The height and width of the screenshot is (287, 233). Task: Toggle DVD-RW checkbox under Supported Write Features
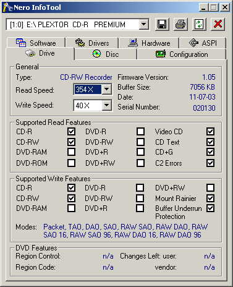point(140,199)
